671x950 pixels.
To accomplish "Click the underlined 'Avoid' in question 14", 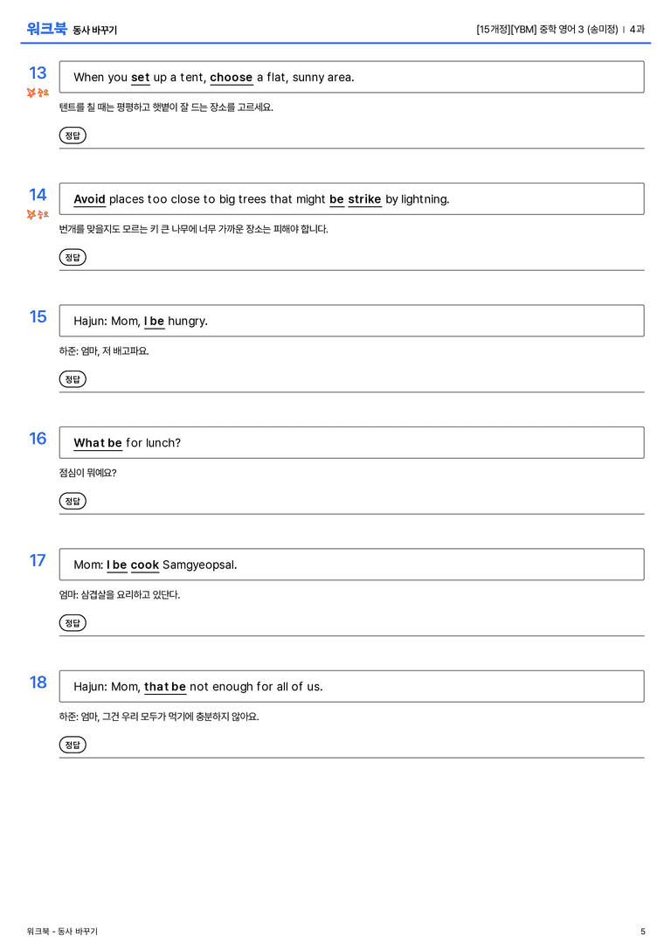I will click(x=90, y=199).
